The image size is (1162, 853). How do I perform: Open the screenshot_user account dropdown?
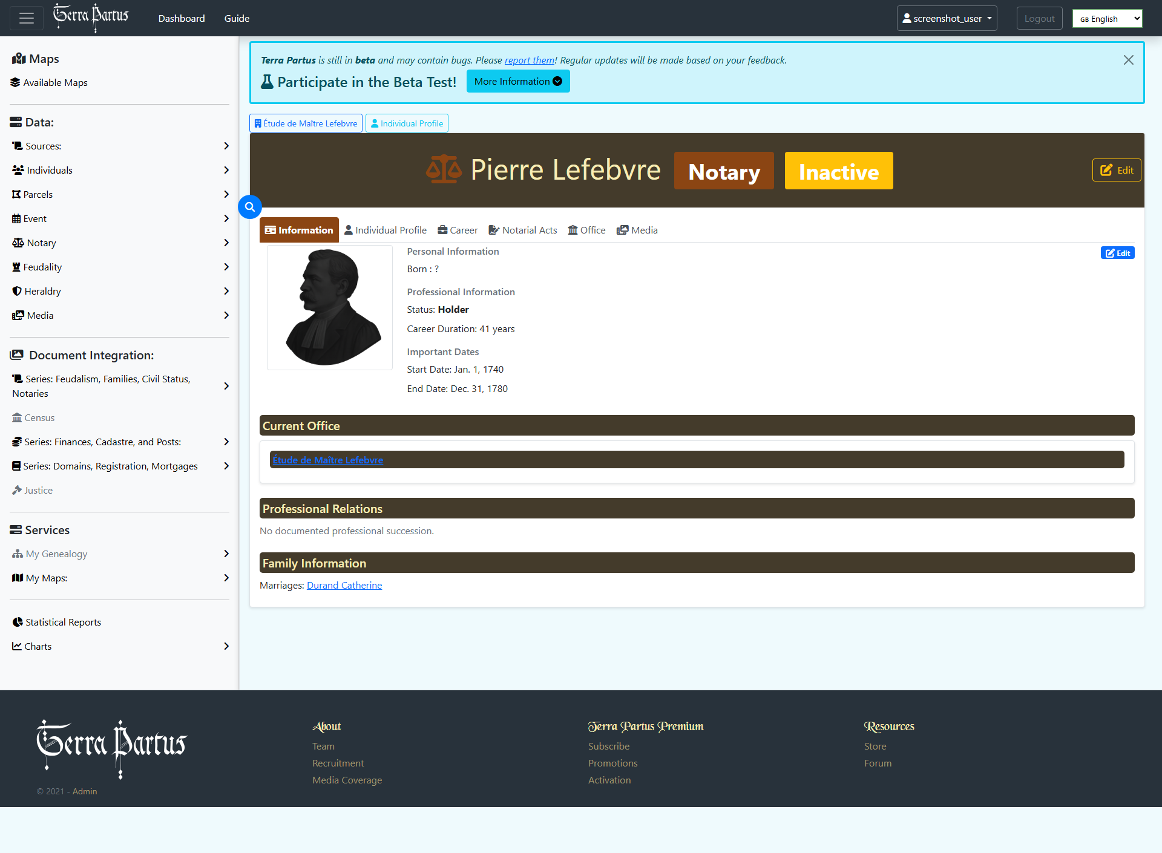coord(947,18)
